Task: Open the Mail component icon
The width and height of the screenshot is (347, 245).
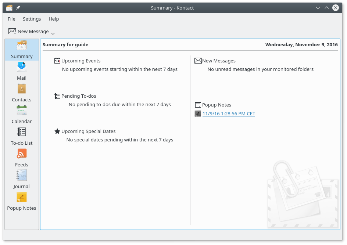Action: point(22,67)
